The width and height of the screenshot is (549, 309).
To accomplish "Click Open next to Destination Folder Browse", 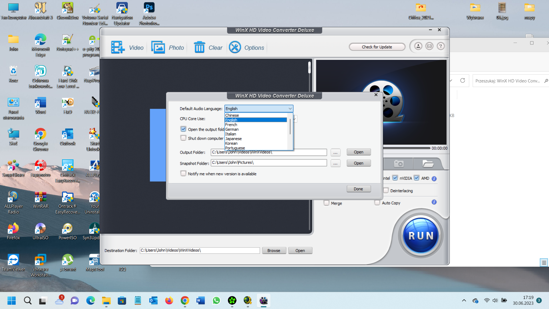I will pyautogui.click(x=300, y=251).
